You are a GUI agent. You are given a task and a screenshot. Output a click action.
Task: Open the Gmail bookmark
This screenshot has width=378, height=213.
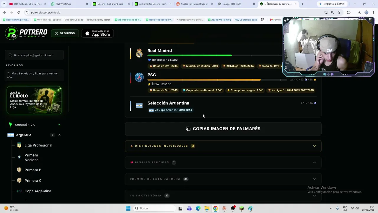(275, 20)
